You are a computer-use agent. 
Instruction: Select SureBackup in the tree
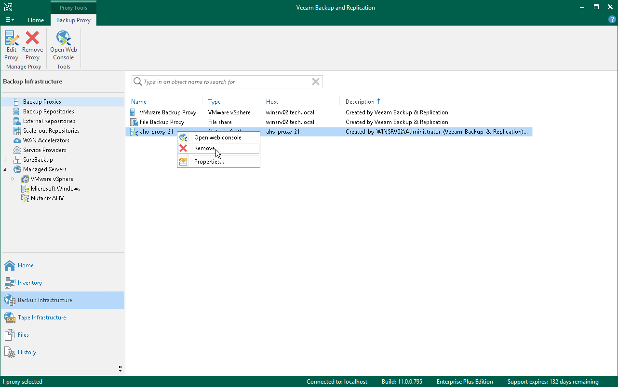[38, 160]
